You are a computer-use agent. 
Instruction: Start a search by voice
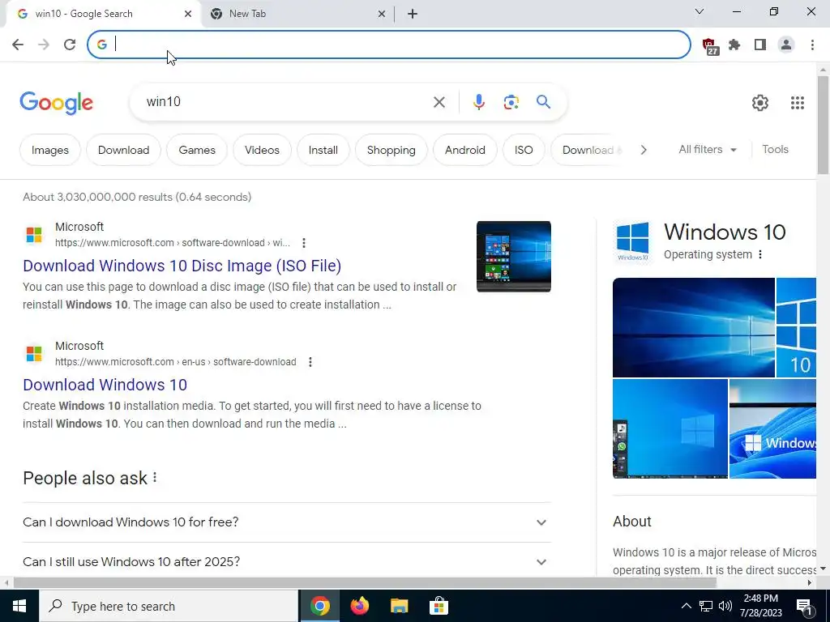point(478,102)
